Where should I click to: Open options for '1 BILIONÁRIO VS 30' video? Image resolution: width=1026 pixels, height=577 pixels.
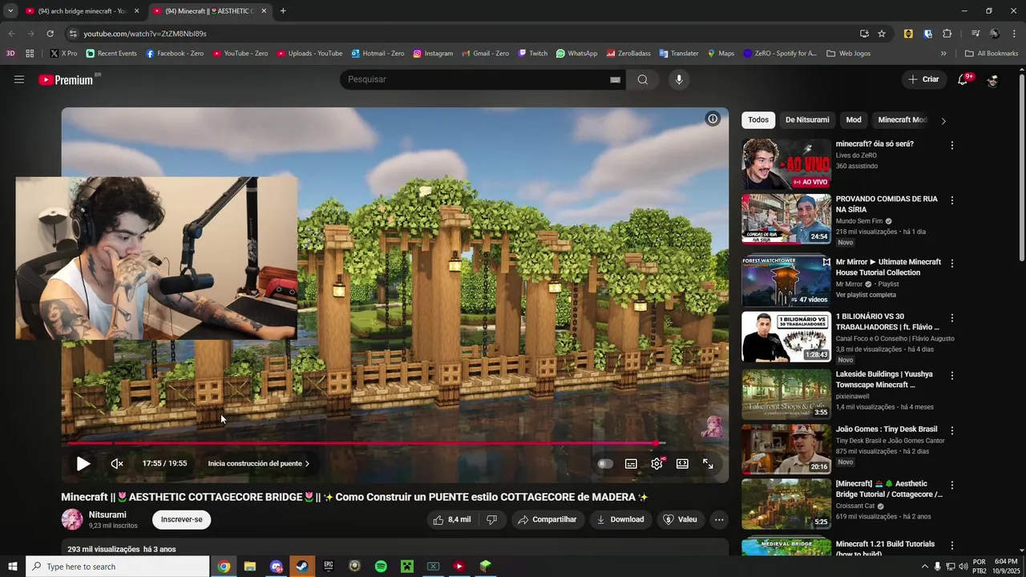pyautogui.click(x=951, y=317)
